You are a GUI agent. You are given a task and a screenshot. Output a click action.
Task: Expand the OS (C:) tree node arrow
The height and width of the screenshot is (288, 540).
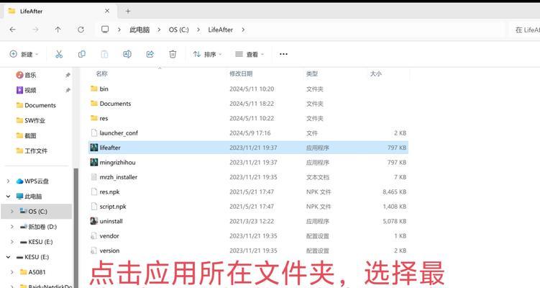[12, 212]
